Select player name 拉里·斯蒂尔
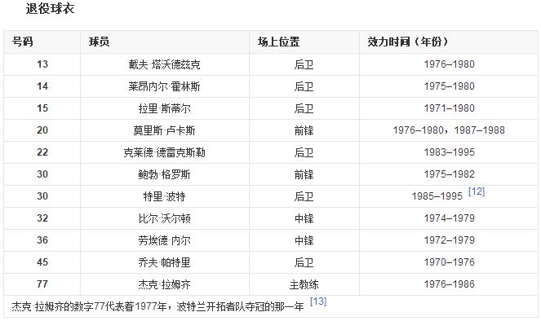 [164, 108]
